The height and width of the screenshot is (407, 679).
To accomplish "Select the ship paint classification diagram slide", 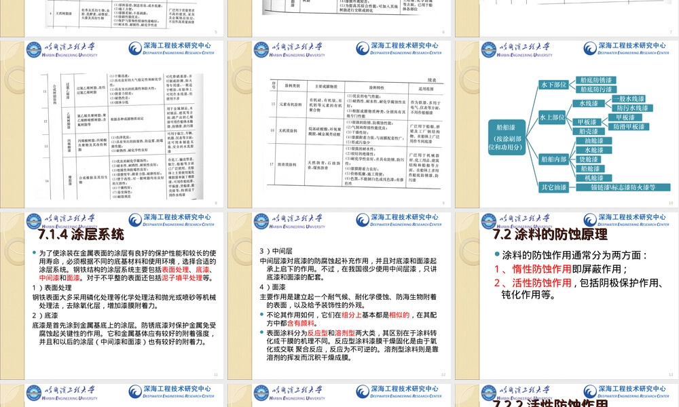I will click(567, 124).
